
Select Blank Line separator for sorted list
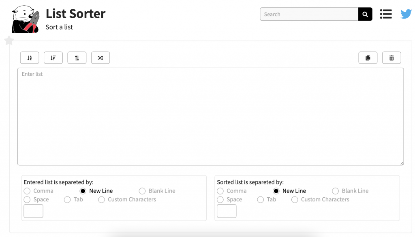click(x=336, y=191)
